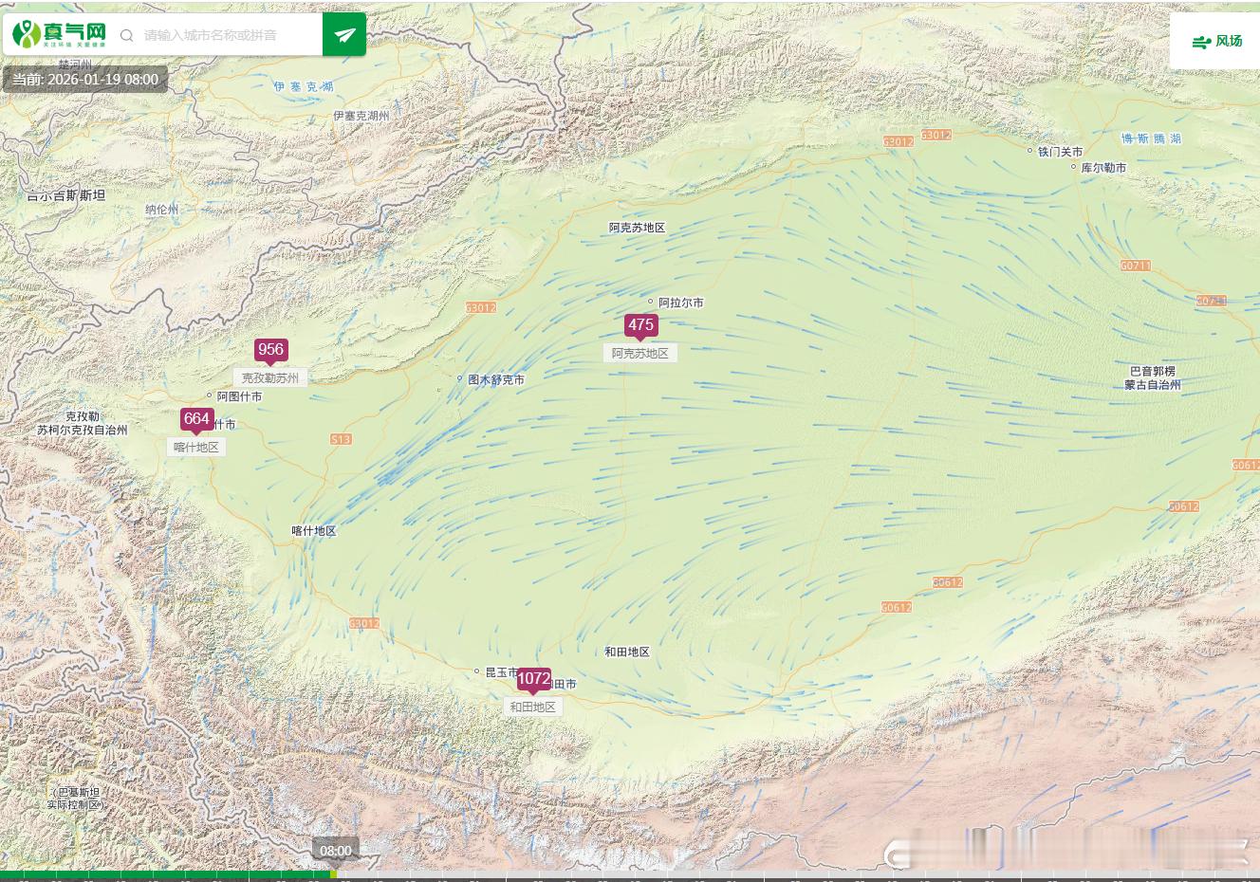The height and width of the screenshot is (882, 1260).
Task: Click the 库尔勒市 map label
Action: (x=1103, y=167)
